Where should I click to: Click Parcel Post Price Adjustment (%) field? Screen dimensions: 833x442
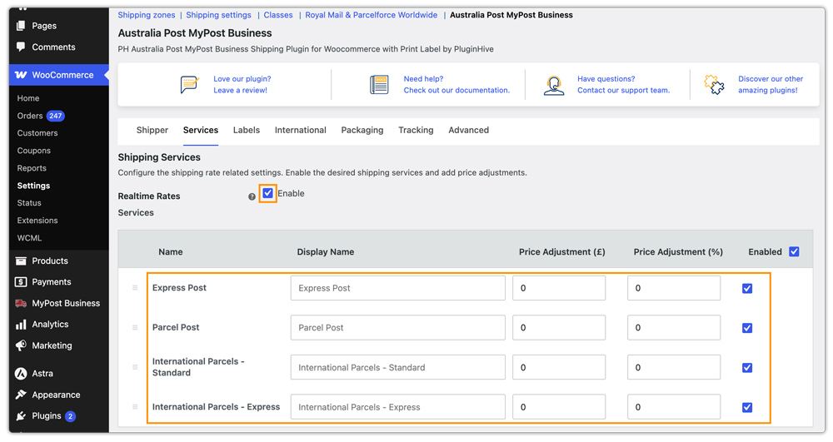(x=674, y=327)
